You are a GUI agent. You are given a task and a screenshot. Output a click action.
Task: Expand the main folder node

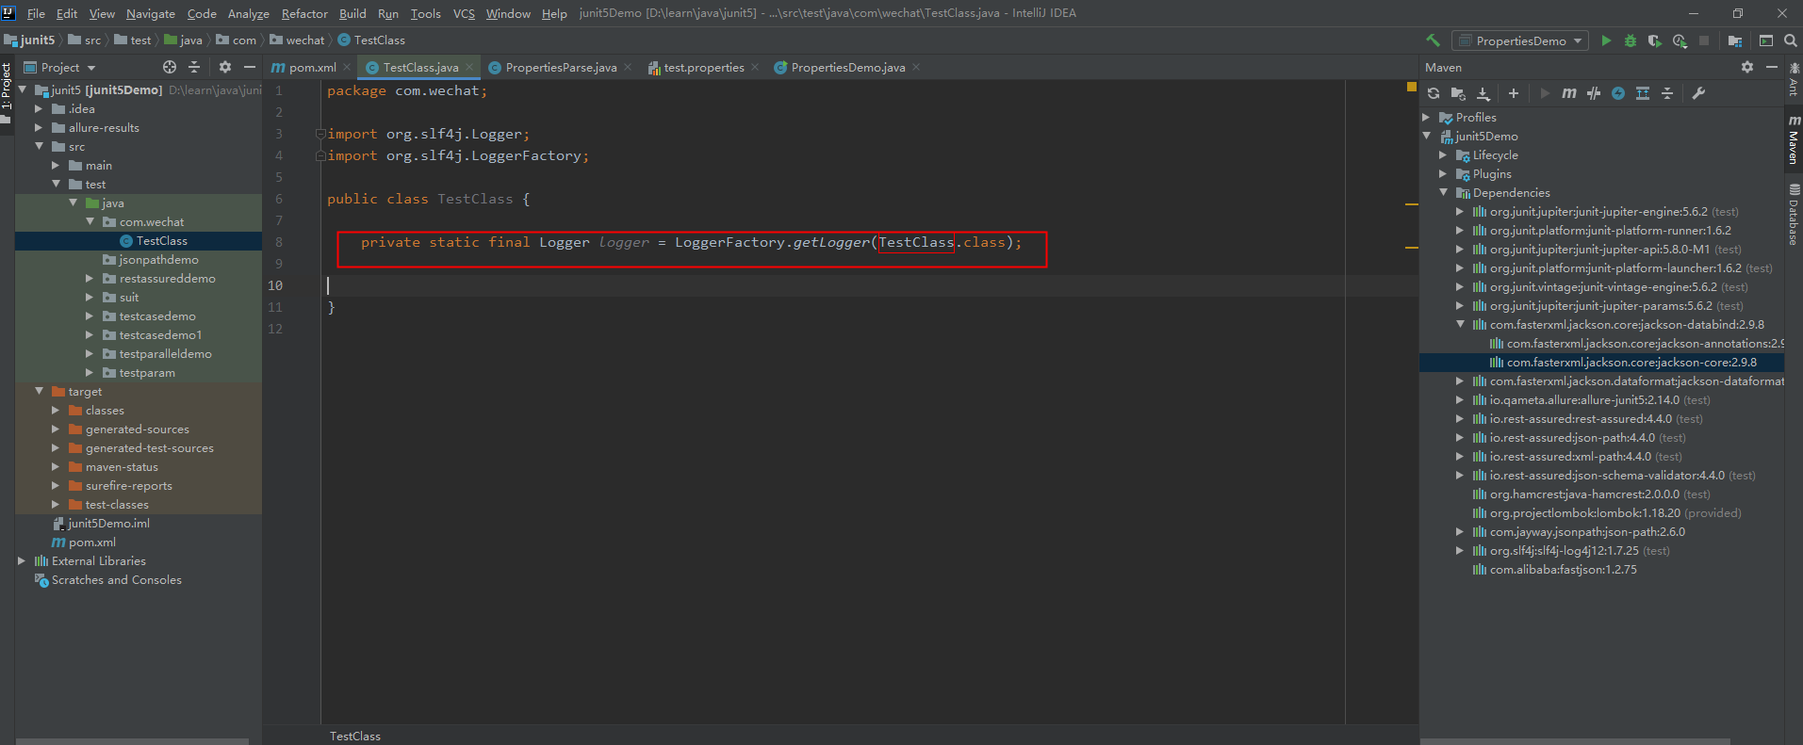click(56, 165)
